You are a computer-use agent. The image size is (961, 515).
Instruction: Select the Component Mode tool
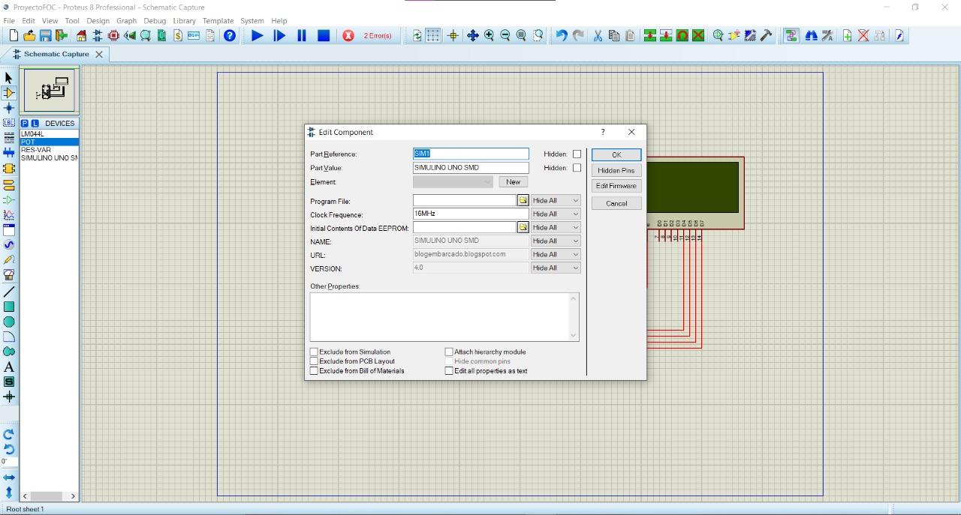(9, 93)
